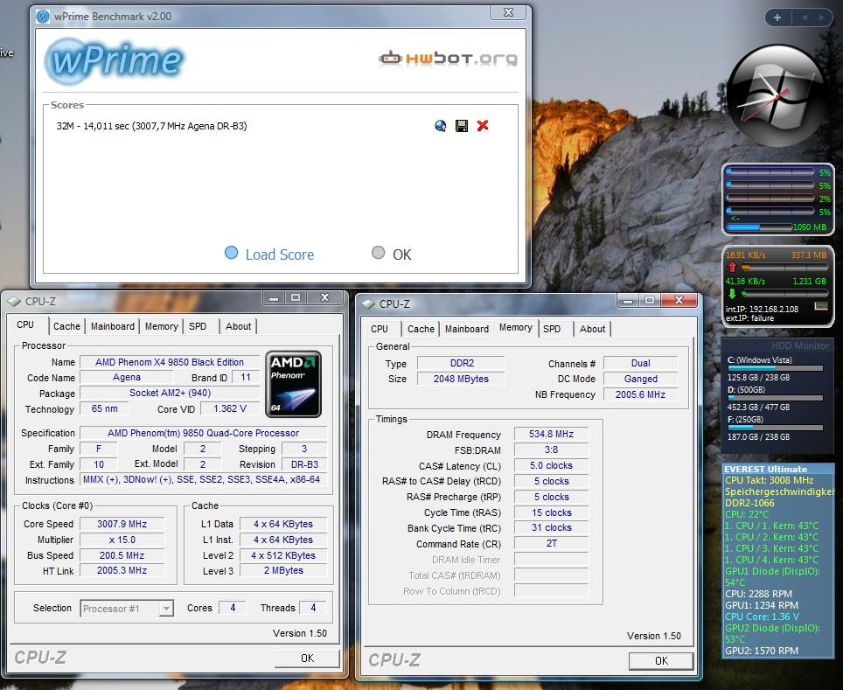Click the memory Type value DDR2

(461, 364)
